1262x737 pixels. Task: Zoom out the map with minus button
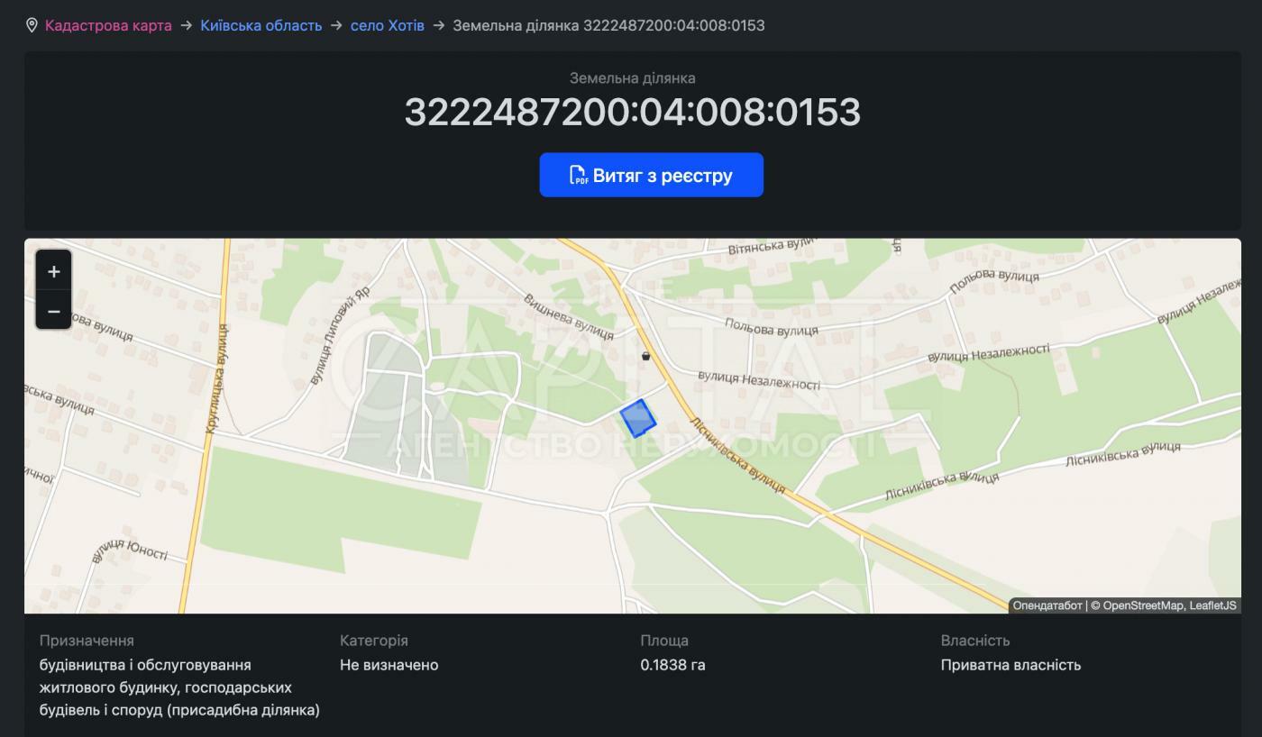54,312
